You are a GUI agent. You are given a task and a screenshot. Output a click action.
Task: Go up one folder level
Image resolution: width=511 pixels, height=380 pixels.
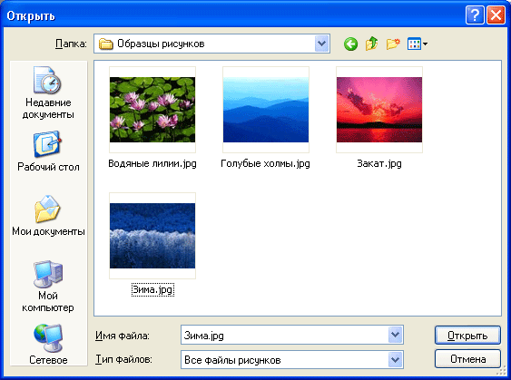[372, 44]
